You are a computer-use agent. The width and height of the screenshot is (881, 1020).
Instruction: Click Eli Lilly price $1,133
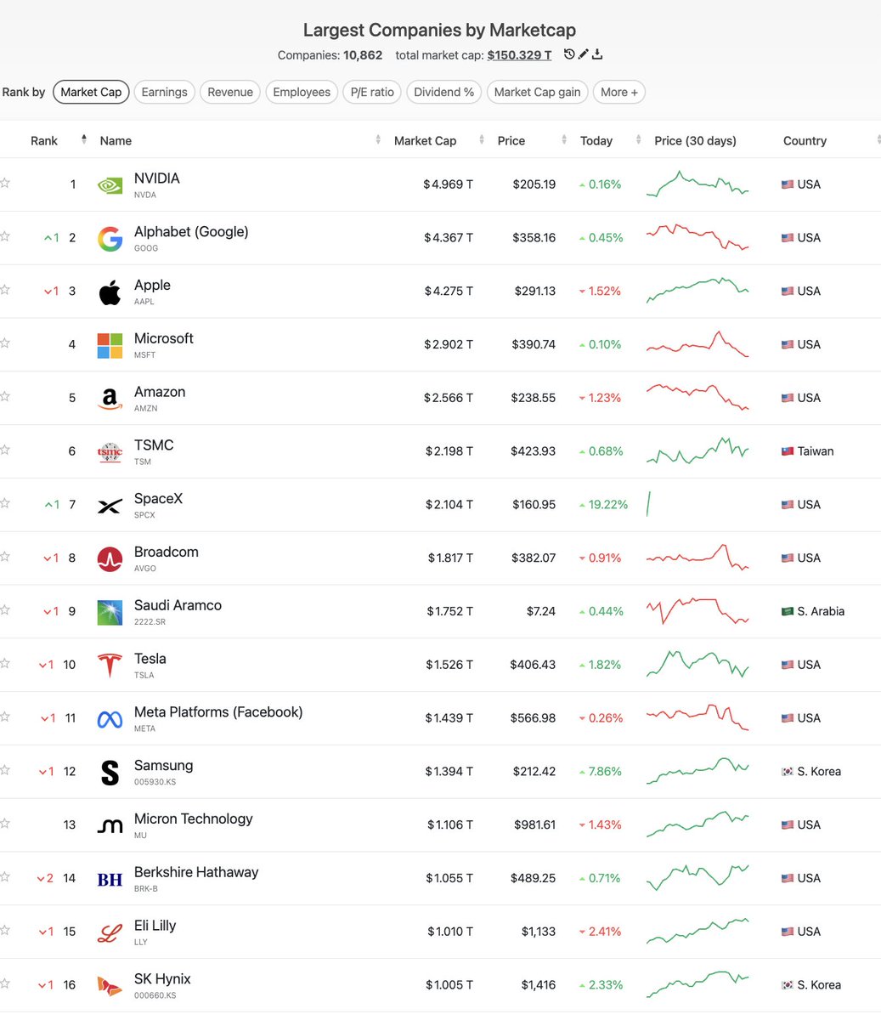pos(539,932)
